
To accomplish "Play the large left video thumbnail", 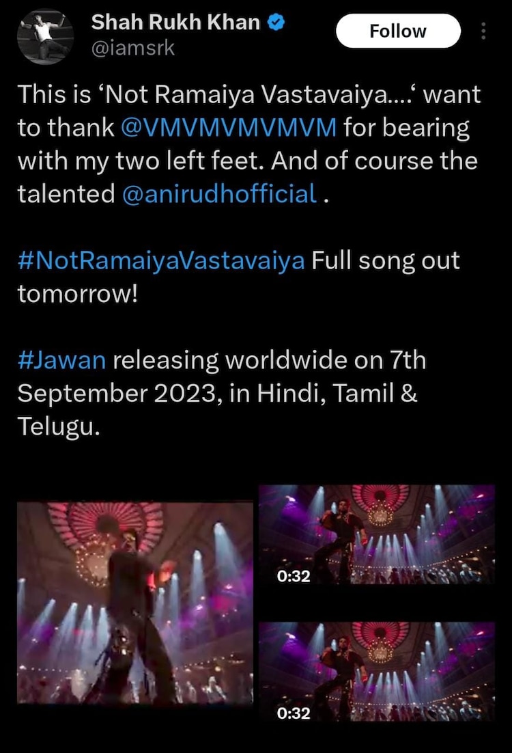I will tap(135, 603).
